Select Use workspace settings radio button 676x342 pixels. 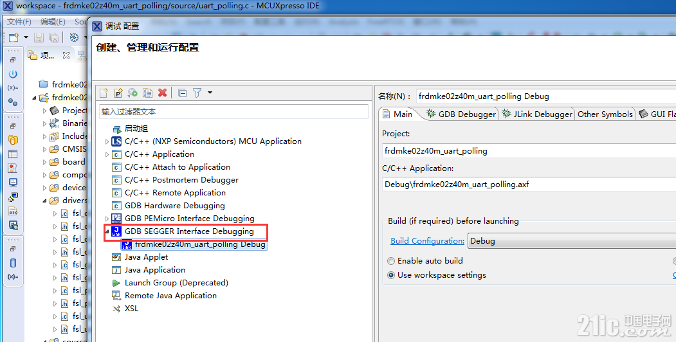click(391, 275)
